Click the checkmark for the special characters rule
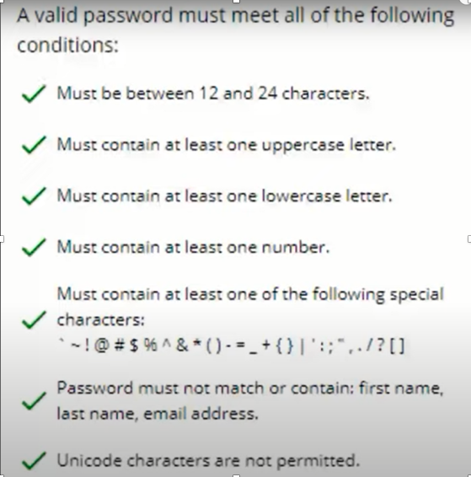The height and width of the screenshot is (477, 471). (x=34, y=320)
